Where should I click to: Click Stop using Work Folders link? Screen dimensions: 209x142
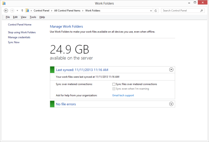coord(22,32)
